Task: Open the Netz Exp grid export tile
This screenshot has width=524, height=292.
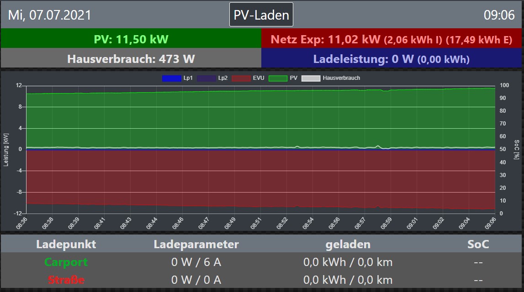Action: click(x=392, y=39)
